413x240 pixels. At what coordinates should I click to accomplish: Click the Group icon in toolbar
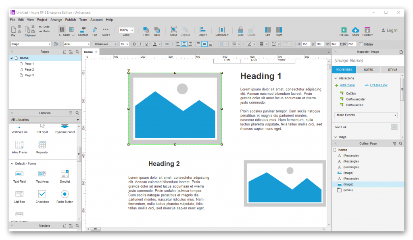click(x=173, y=30)
